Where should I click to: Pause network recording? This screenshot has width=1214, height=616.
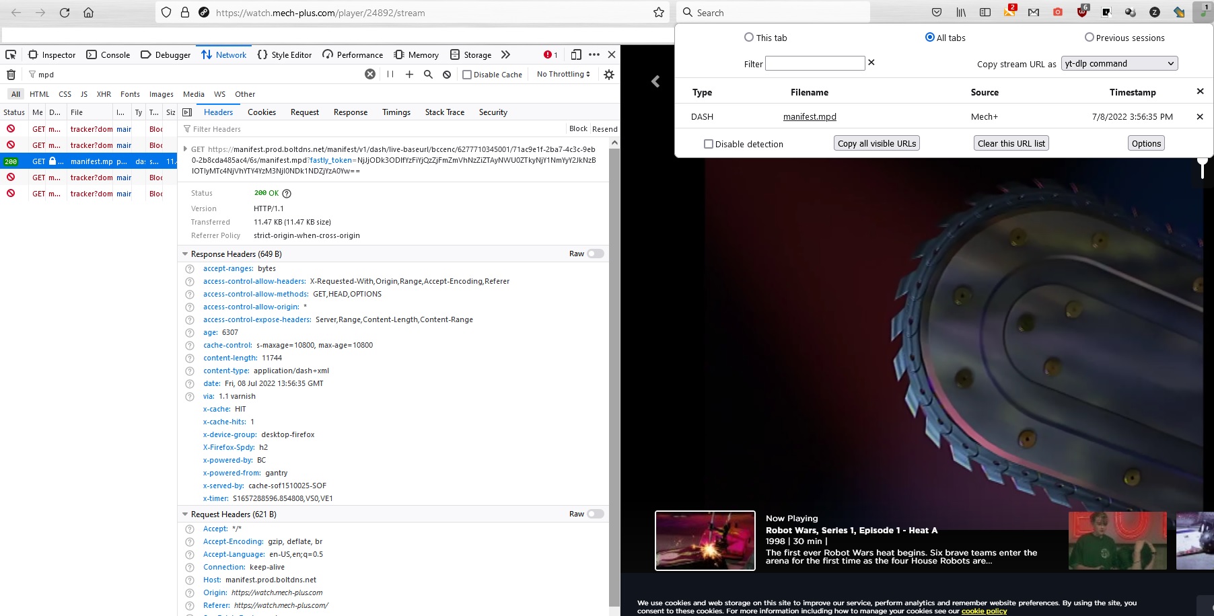click(x=390, y=75)
